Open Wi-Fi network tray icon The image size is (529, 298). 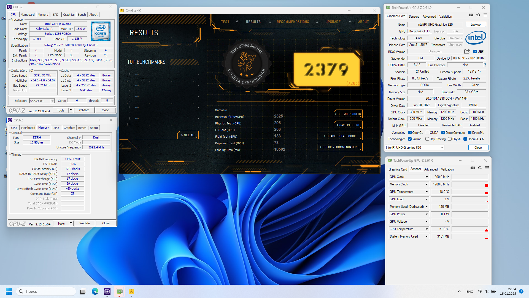(x=480, y=291)
